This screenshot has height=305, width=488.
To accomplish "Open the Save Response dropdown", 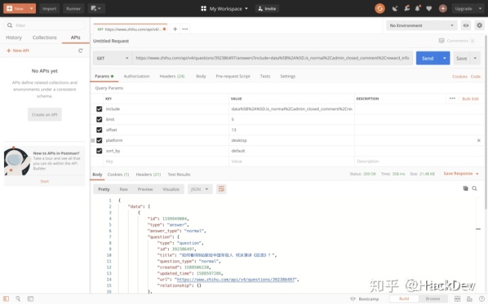I will [461, 174].
